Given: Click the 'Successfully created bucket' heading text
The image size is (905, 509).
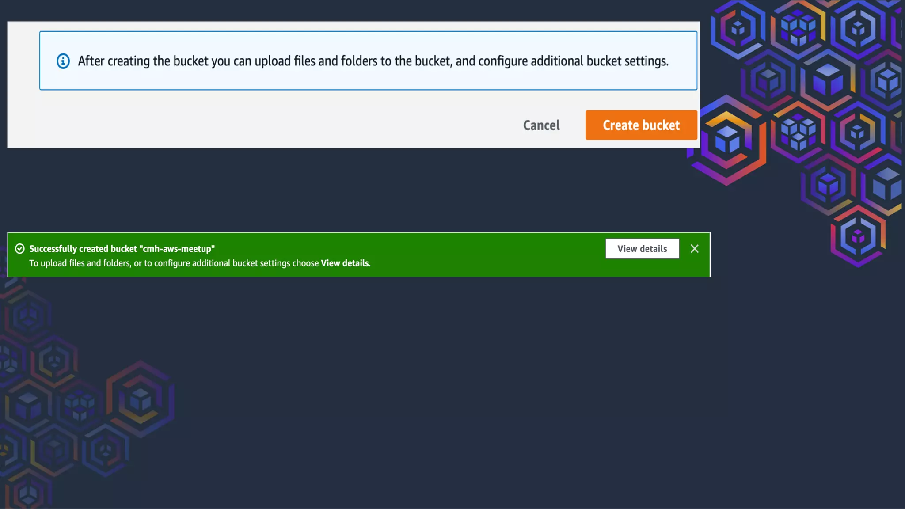Looking at the screenshot, I should [x=83, y=249].
